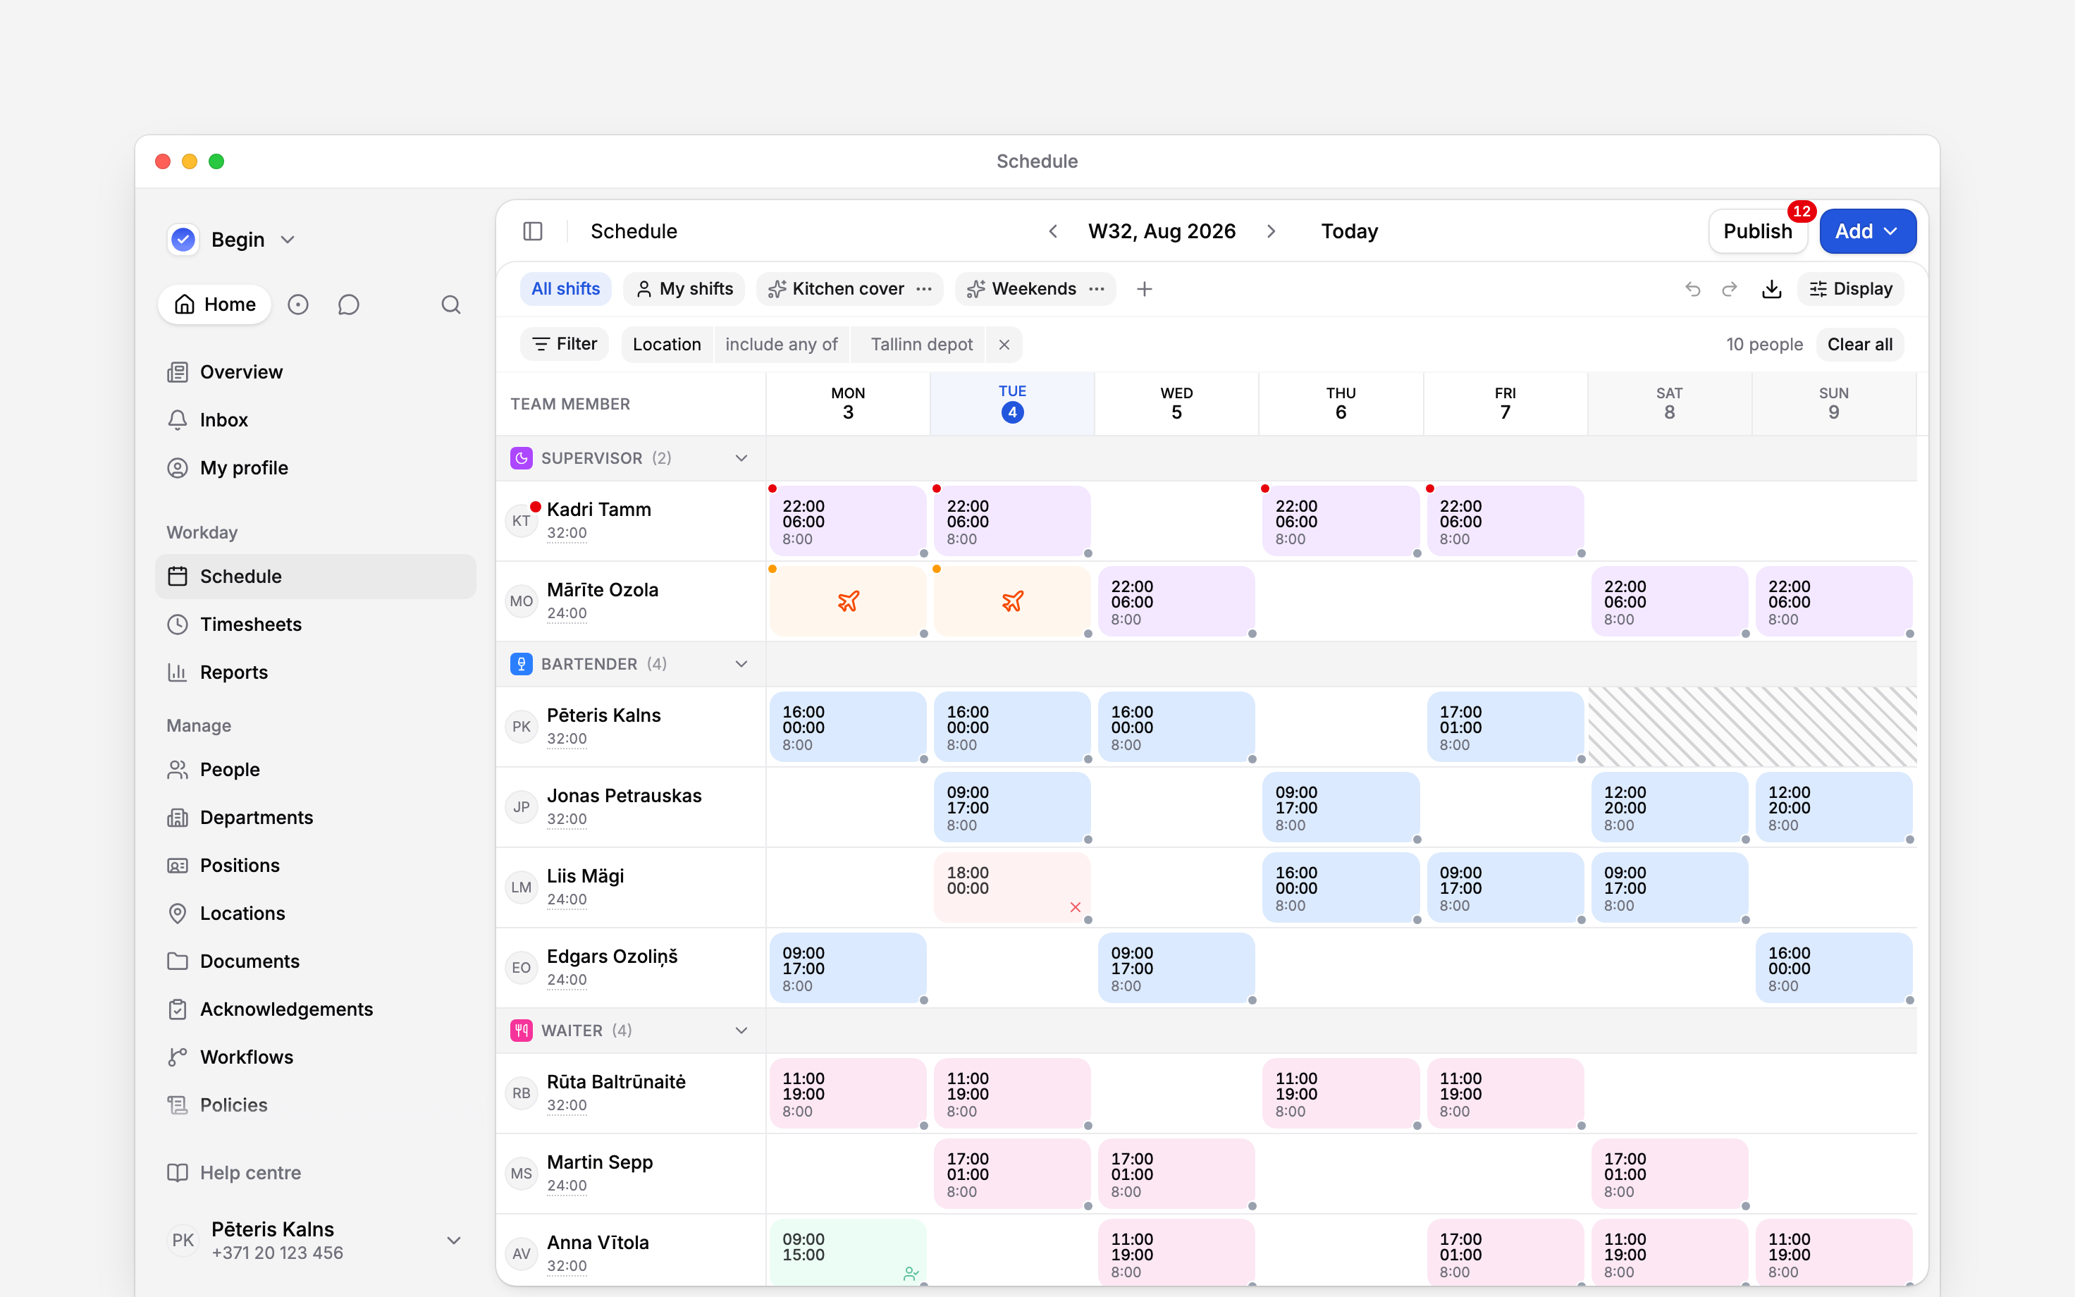Open Mārīte Ozola's Tuesday time-off airplane

click(x=1012, y=601)
